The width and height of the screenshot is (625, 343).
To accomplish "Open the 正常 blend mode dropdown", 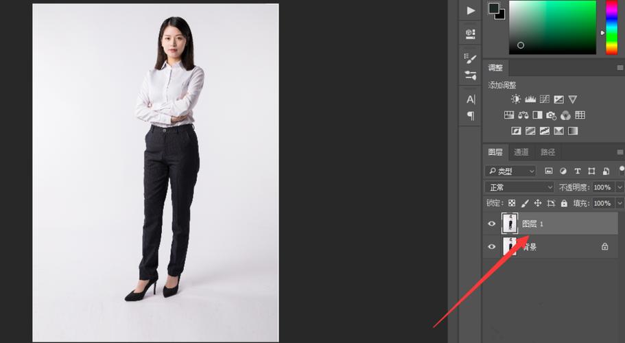I will tap(520, 187).
